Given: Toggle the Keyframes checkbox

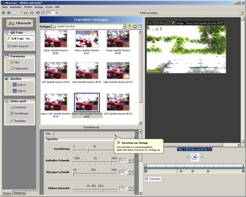Looking at the screenshot, I should 147,178.
